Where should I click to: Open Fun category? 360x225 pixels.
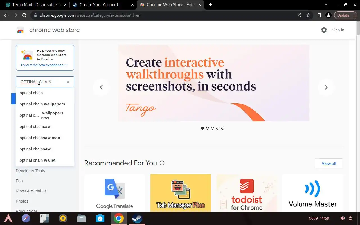(19, 181)
